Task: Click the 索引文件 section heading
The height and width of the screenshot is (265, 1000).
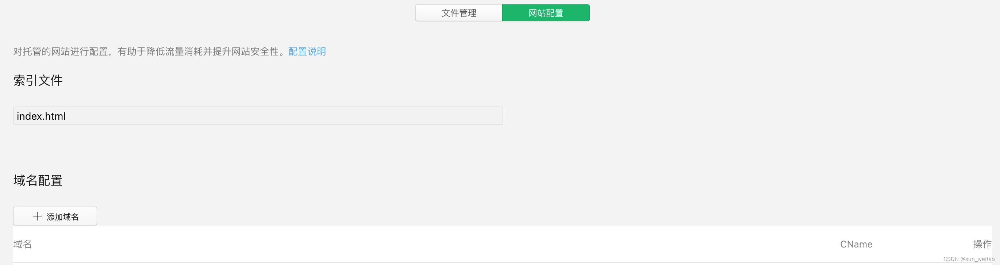Action: point(38,80)
